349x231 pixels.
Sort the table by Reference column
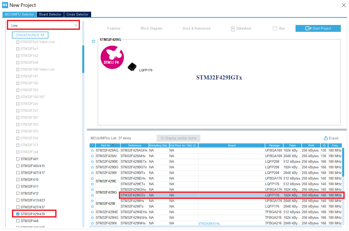tap(135, 145)
